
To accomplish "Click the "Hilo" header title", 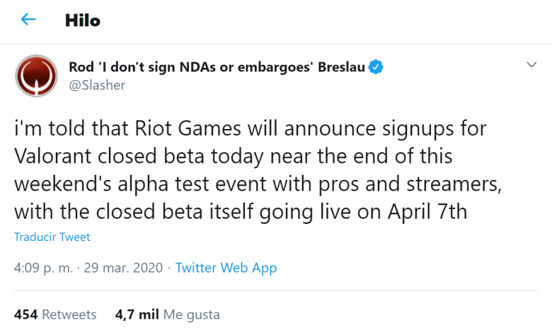I will pyautogui.click(x=82, y=20).
